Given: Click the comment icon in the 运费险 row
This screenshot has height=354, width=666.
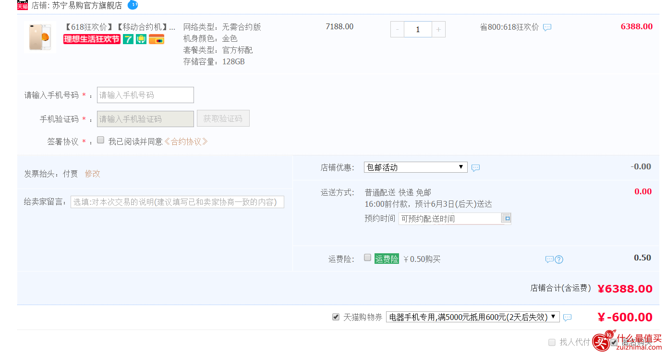Looking at the screenshot, I should (549, 260).
